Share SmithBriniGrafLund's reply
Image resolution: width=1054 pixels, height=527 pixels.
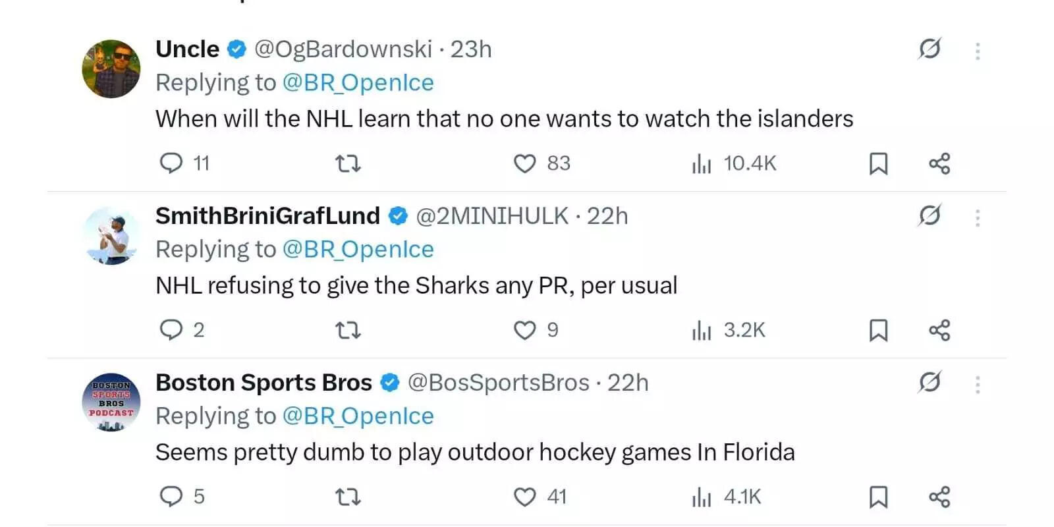coord(939,330)
